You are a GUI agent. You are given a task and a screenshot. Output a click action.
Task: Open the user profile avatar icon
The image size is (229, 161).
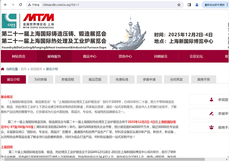coord(197,5)
